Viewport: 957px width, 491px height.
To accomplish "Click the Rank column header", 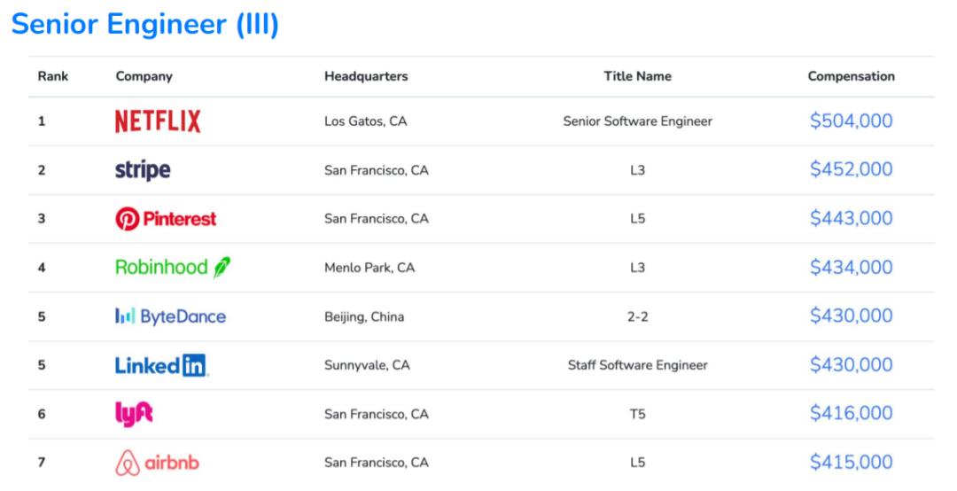I will tap(52, 76).
